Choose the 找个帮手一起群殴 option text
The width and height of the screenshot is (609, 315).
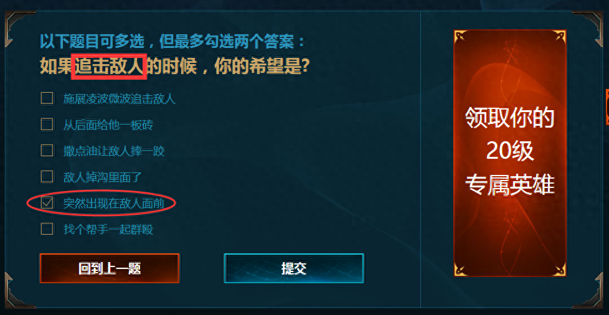[108, 229]
